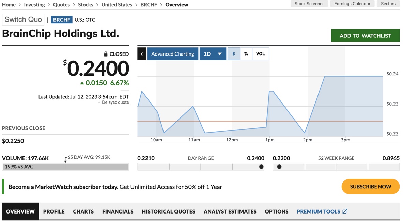Click the day range indicator dot
403x221 pixels.
point(261,167)
